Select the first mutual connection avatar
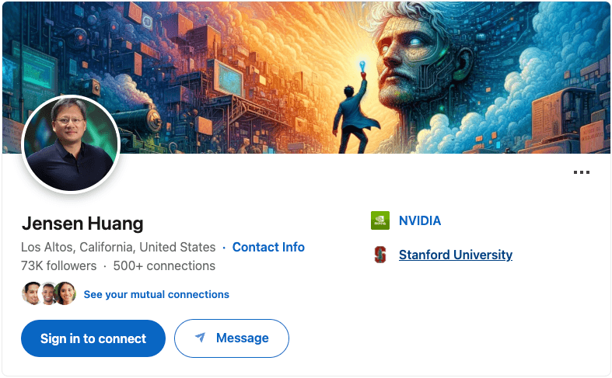612x378 pixels. coord(31,293)
